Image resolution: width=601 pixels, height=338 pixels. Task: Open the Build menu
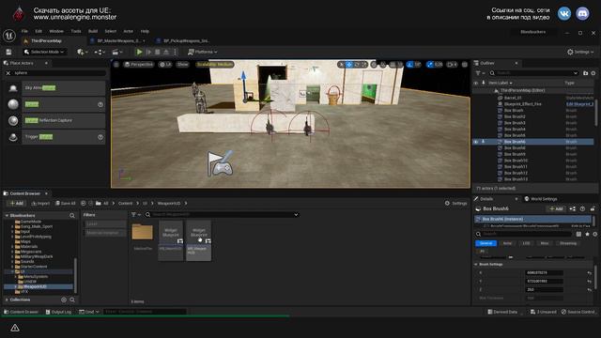point(93,31)
